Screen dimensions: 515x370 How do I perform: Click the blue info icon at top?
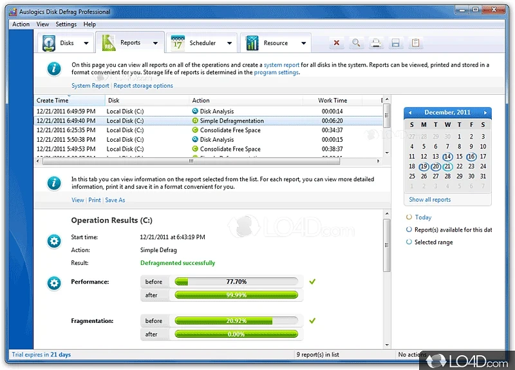tap(55, 69)
